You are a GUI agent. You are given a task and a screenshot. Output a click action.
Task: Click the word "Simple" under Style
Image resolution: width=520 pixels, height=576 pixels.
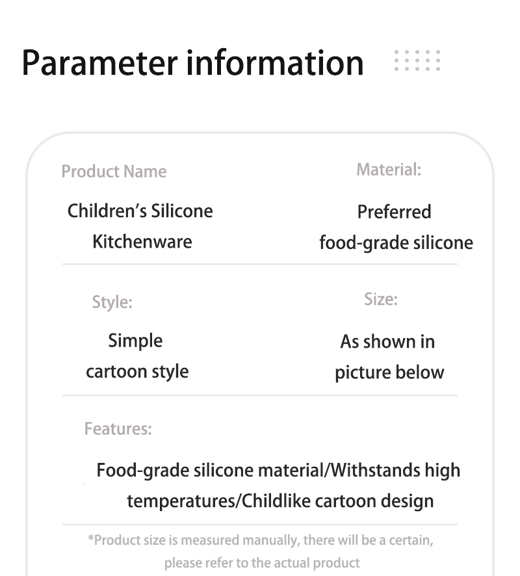(x=135, y=341)
